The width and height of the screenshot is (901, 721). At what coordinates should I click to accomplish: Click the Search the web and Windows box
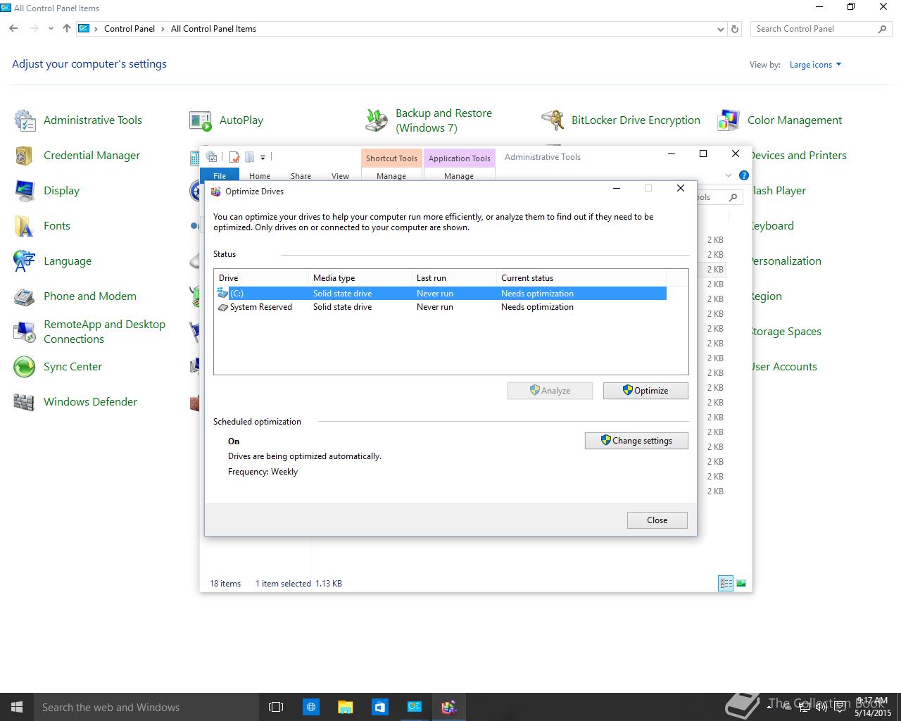pos(146,707)
